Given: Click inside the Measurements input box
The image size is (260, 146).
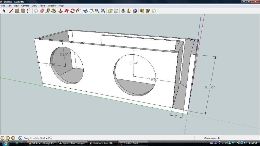Looking at the screenshot, I should click(240, 138).
